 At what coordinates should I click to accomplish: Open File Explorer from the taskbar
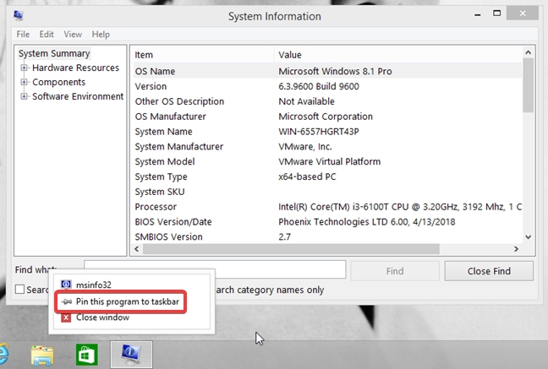coord(42,355)
